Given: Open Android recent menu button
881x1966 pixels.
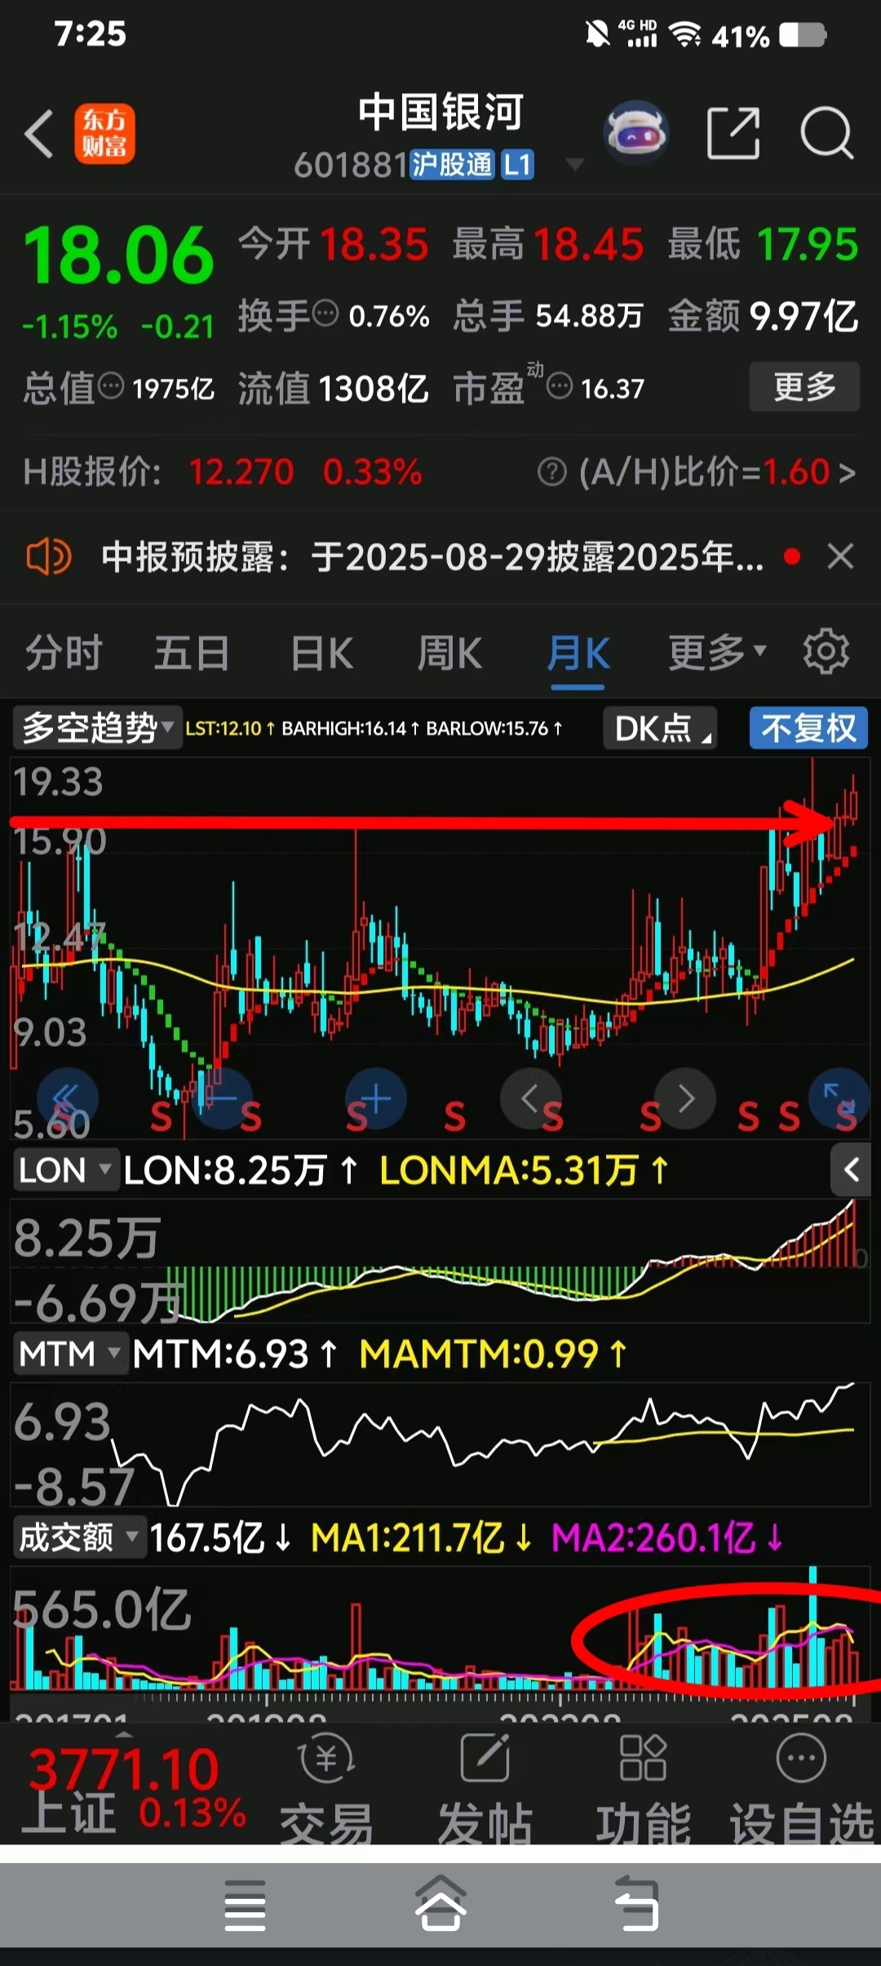Looking at the screenshot, I should 245,1905.
